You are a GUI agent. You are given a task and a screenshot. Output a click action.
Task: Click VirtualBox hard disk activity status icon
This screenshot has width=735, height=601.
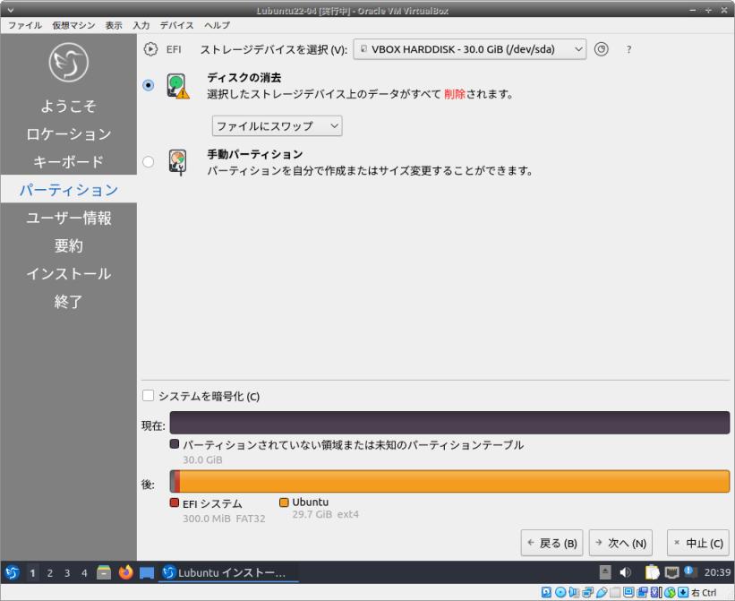pos(547,592)
